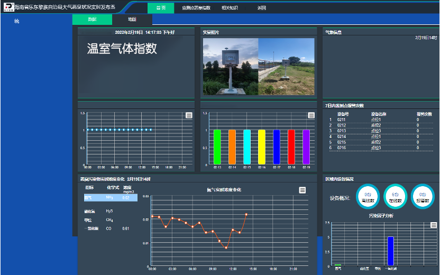Select the CH4 methane row
The width and height of the screenshot is (440, 275).
click(110, 220)
